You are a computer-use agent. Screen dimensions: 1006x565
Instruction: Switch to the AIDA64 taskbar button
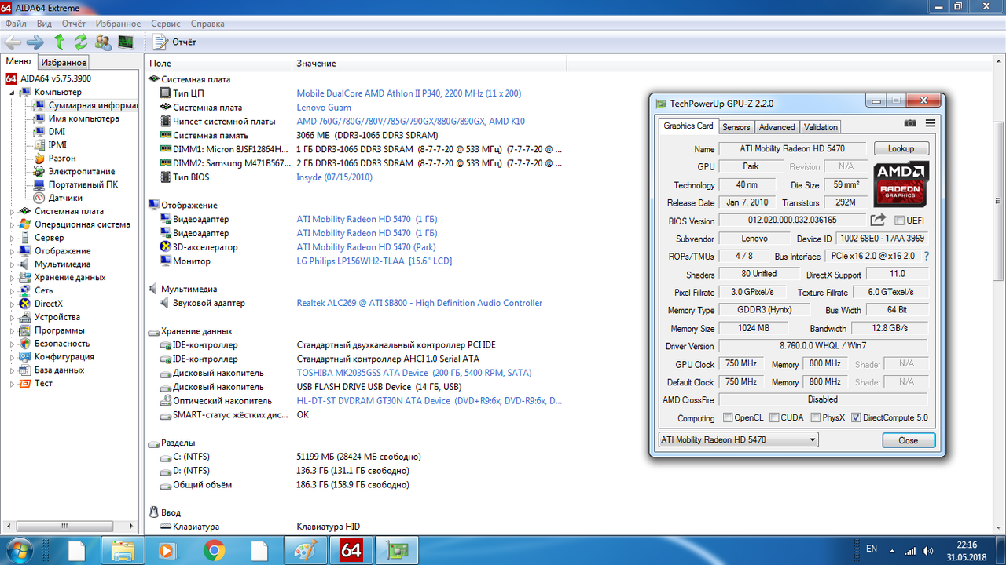351,550
